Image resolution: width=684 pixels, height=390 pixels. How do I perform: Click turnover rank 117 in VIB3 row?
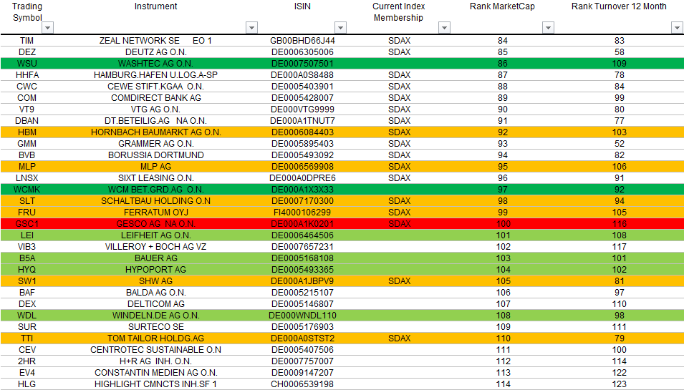click(619, 247)
